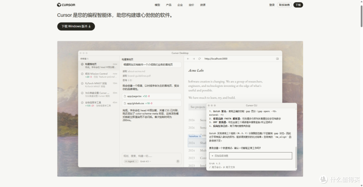Select the See projects button in preview
Image resolution: width=363 pixels, height=187 pixels.
[198, 107]
